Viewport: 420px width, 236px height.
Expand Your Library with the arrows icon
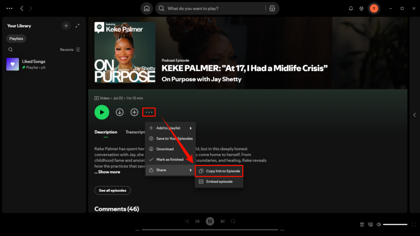coord(78,26)
